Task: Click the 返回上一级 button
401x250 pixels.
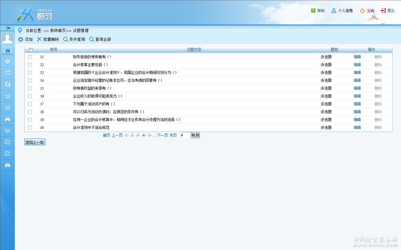Action: coord(35,142)
